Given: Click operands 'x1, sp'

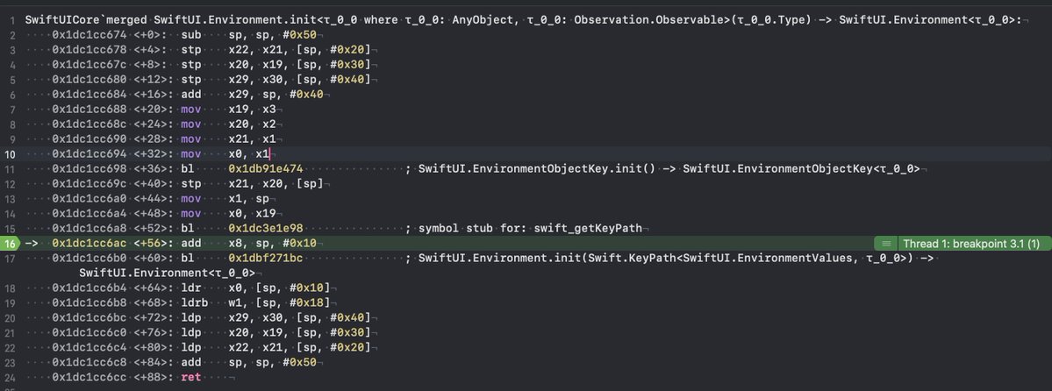Looking at the screenshot, I should (249, 198).
